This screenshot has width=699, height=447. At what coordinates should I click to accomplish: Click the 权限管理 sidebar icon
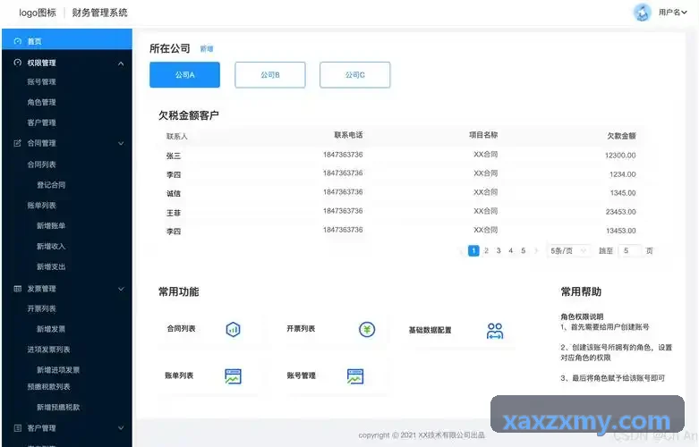pyautogui.click(x=17, y=63)
